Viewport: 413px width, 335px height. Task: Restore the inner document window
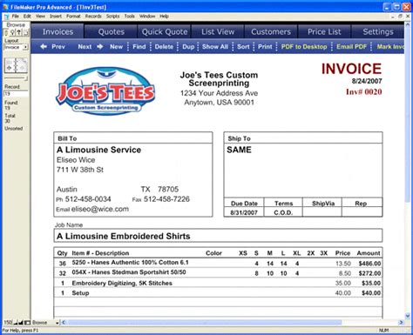click(x=401, y=17)
